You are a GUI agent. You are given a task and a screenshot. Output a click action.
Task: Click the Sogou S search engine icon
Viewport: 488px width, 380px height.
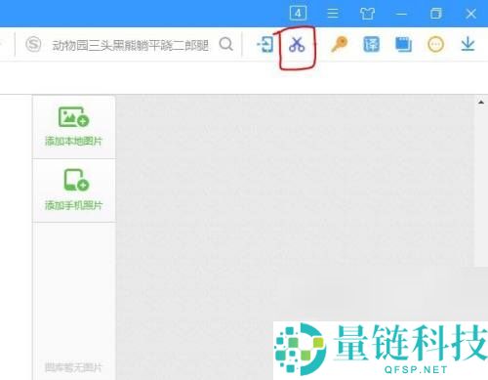point(33,44)
